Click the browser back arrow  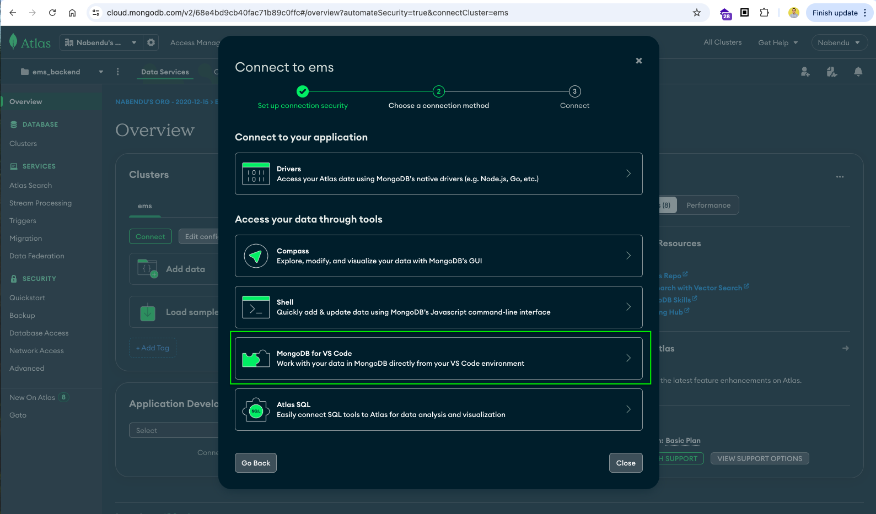point(13,13)
